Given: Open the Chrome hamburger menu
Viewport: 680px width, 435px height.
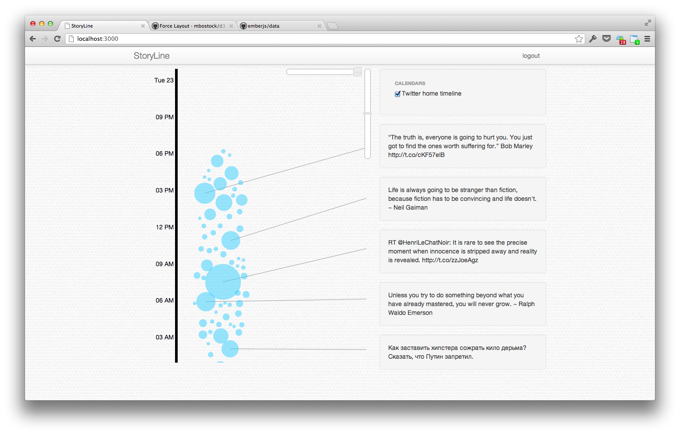Looking at the screenshot, I should click(647, 39).
